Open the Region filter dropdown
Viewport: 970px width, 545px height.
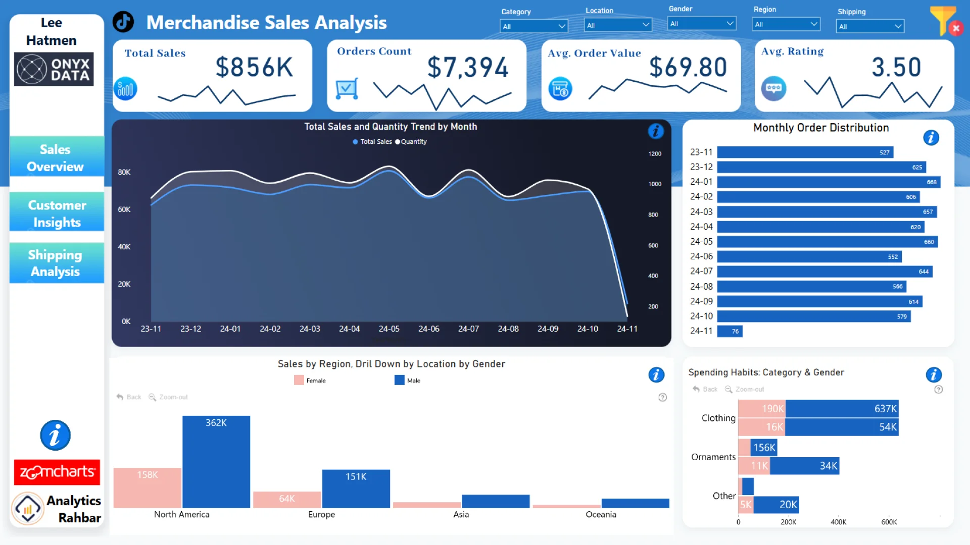(786, 24)
